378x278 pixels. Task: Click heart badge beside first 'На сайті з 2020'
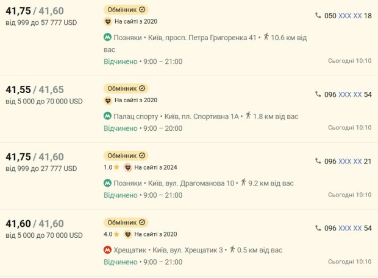pos(108,22)
